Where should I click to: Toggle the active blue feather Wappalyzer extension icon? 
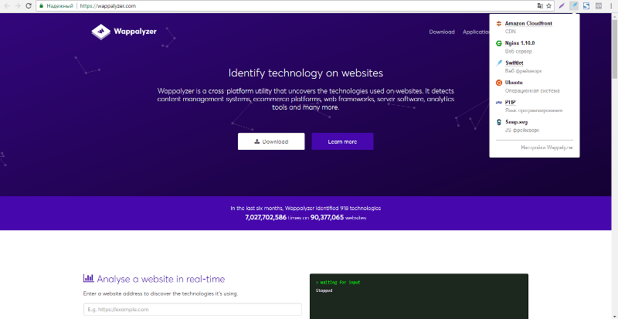point(574,6)
